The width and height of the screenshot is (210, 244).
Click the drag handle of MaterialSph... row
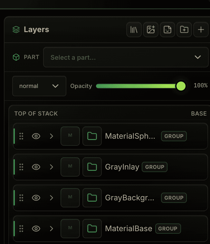[x=21, y=136]
